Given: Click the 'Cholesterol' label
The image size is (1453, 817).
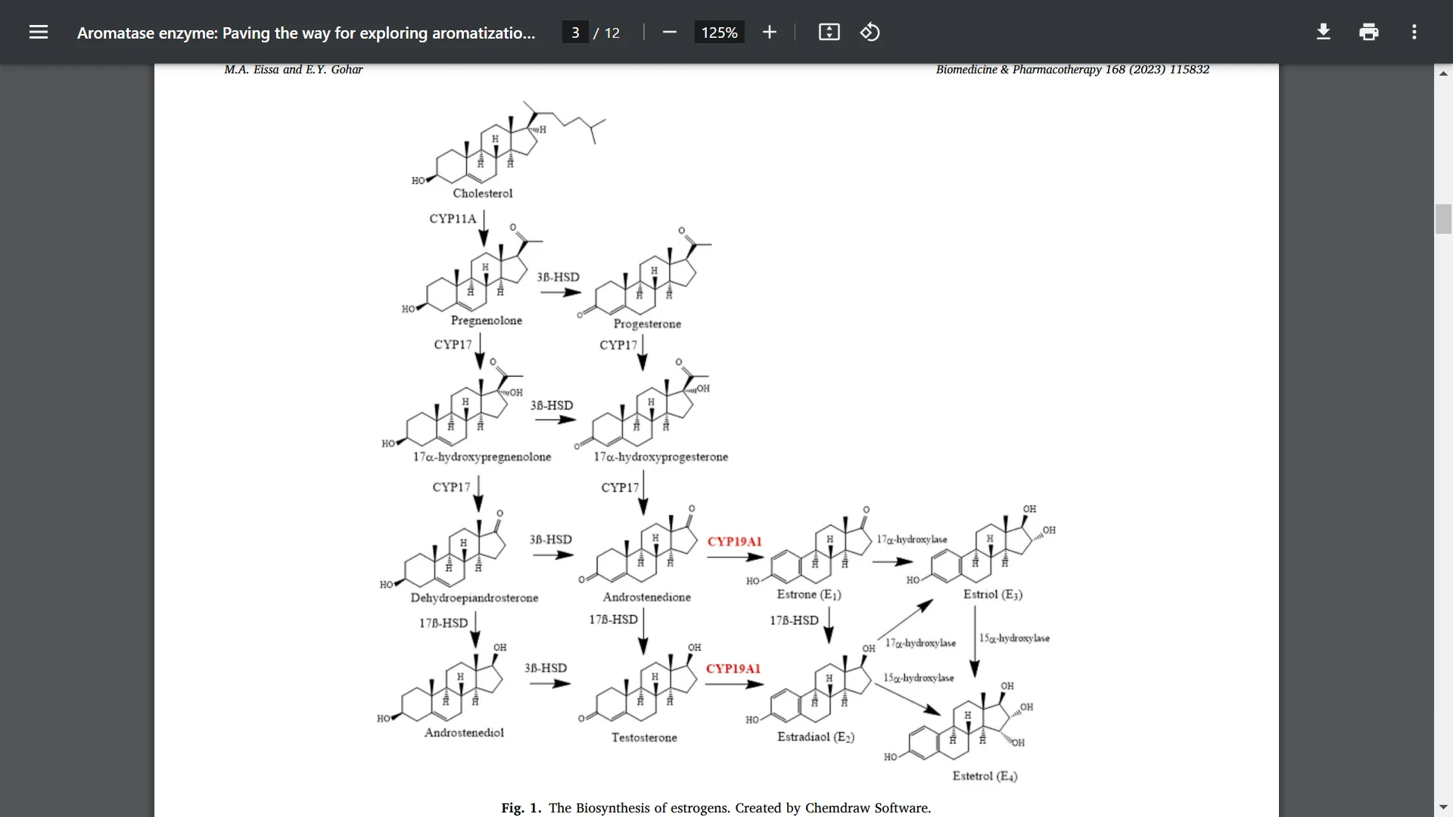Looking at the screenshot, I should coord(483,194).
